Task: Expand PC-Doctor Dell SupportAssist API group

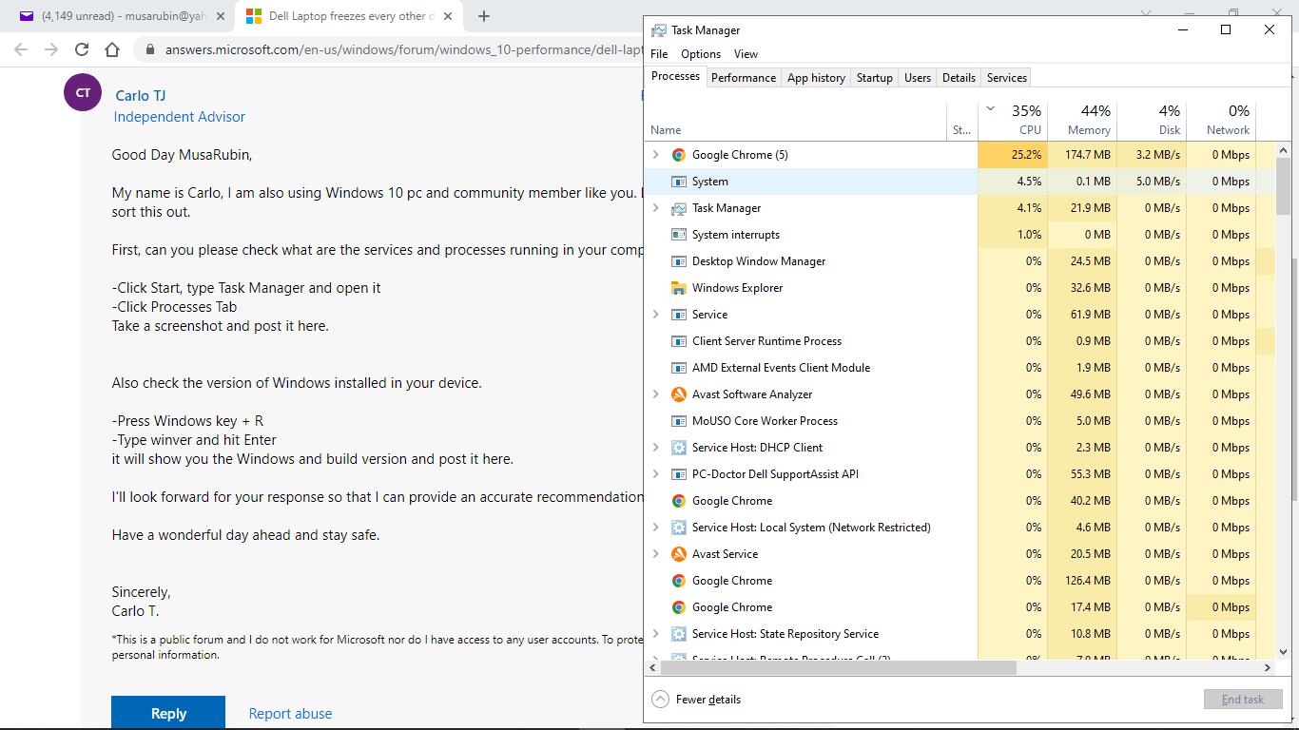Action: 655,474
